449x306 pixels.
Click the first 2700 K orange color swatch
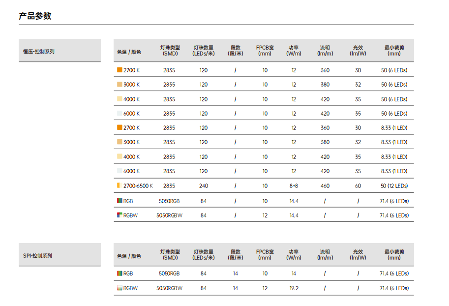point(120,70)
